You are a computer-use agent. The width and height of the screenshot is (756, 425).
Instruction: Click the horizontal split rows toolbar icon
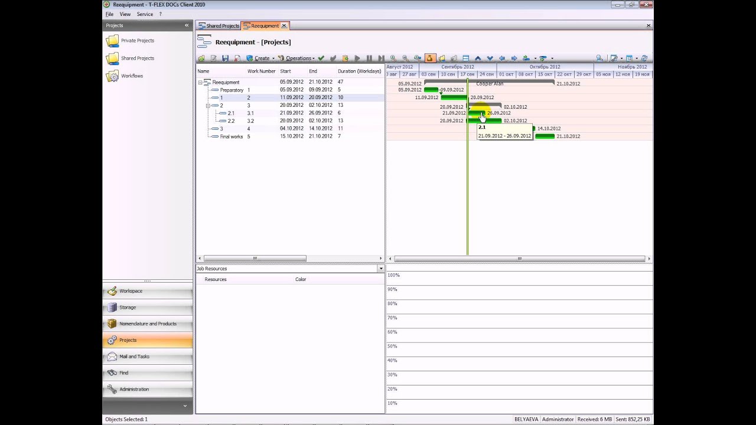(466, 58)
